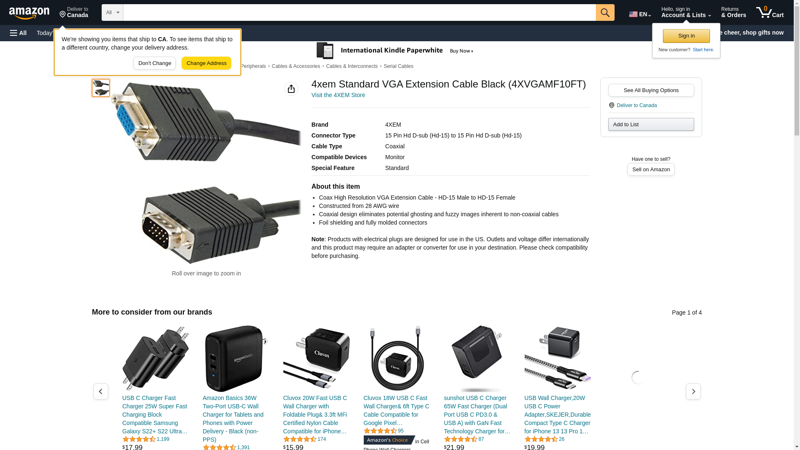Screen dimensions: 800x450
Task: Go to previous carousel page arrow
Action: pos(101,392)
